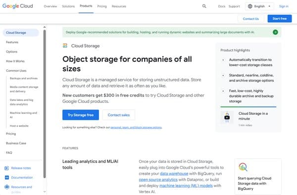The height and width of the screenshot is (195, 297).
Task: Jump to Common Uses in sidebar
Action: [16, 70]
